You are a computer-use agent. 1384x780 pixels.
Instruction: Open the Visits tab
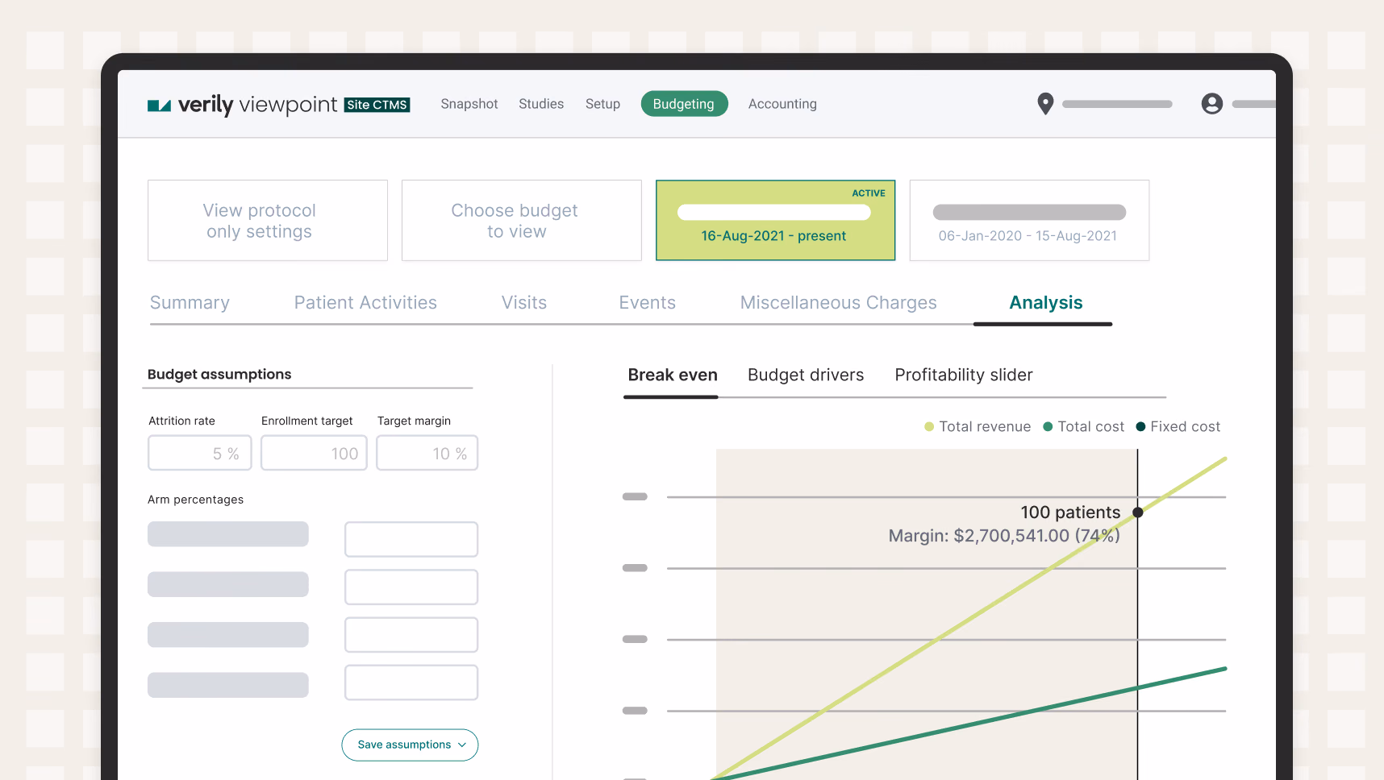[x=524, y=303]
